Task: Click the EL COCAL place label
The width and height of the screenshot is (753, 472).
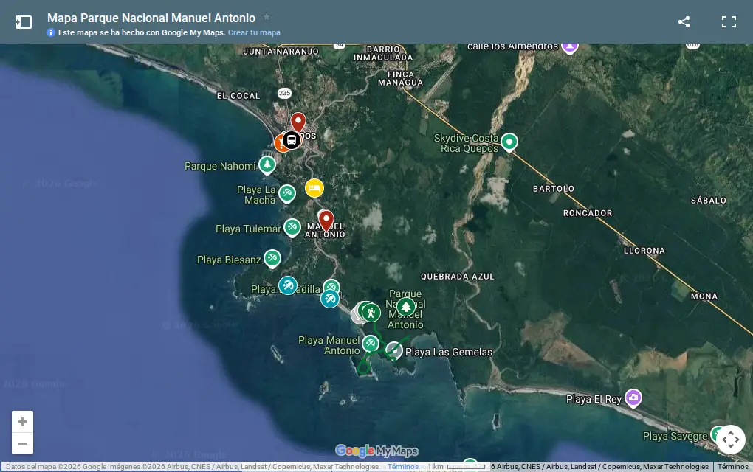Action: pyautogui.click(x=238, y=96)
